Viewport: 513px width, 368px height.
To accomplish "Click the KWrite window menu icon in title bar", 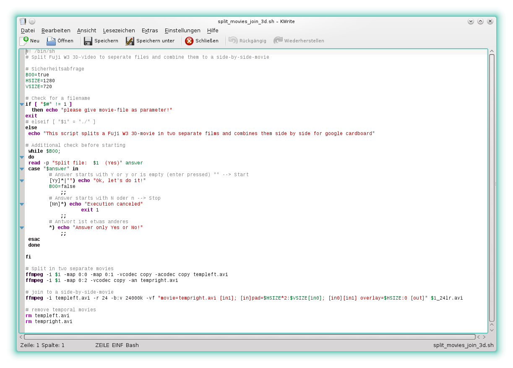I will (23, 21).
